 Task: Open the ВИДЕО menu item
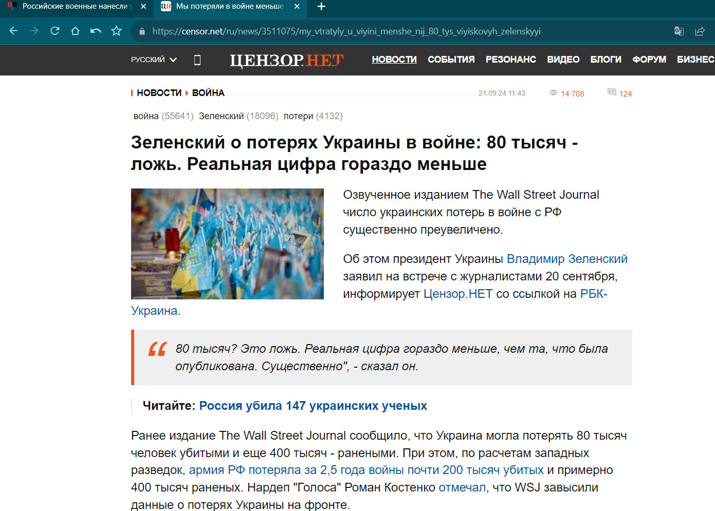(563, 60)
